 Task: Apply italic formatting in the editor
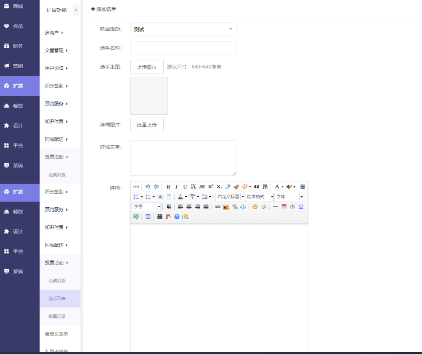(x=176, y=187)
